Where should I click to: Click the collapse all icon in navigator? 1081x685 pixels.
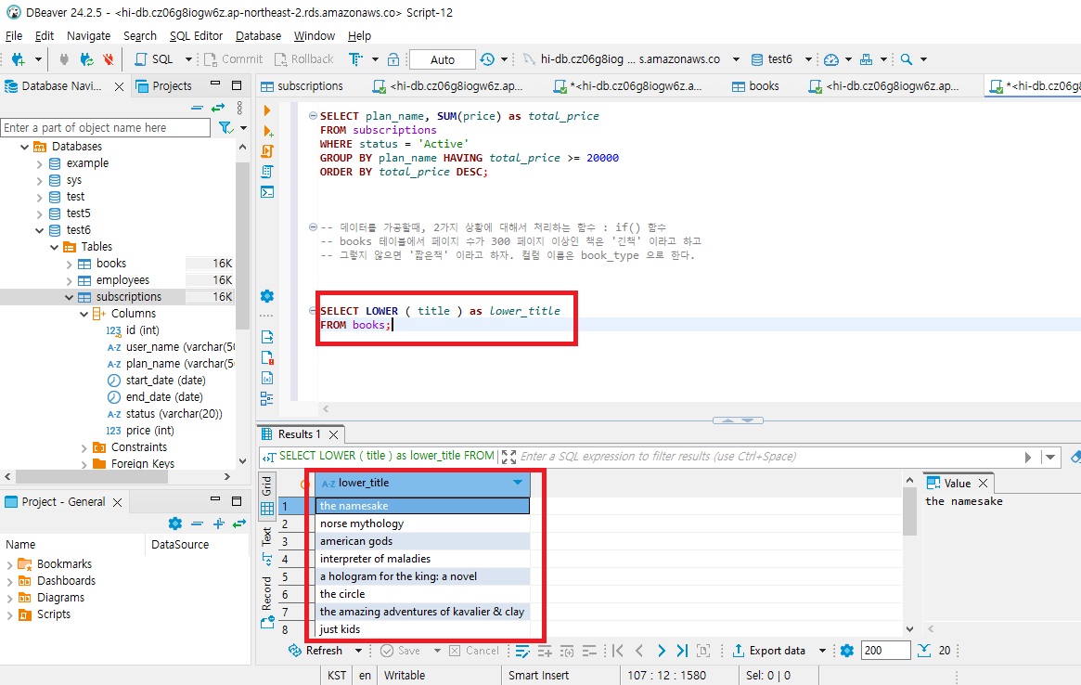197,108
